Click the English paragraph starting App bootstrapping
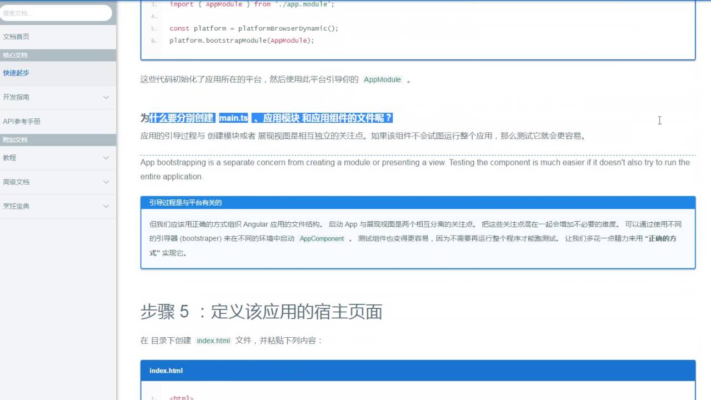711x400 pixels. pyautogui.click(x=415, y=169)
